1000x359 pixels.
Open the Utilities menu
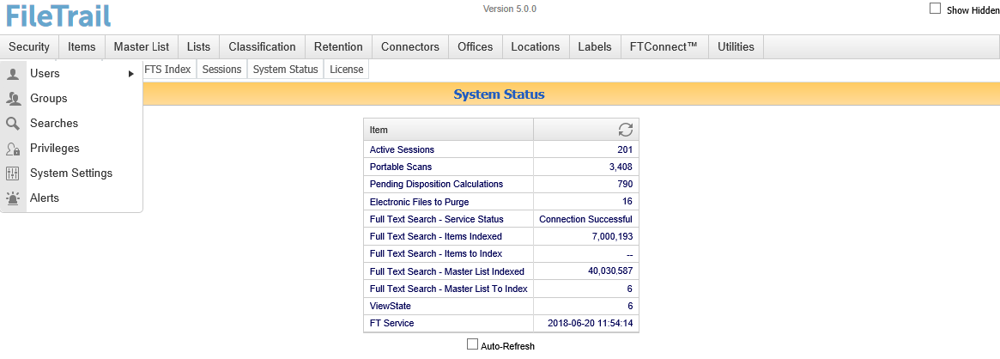click(736, 46)
